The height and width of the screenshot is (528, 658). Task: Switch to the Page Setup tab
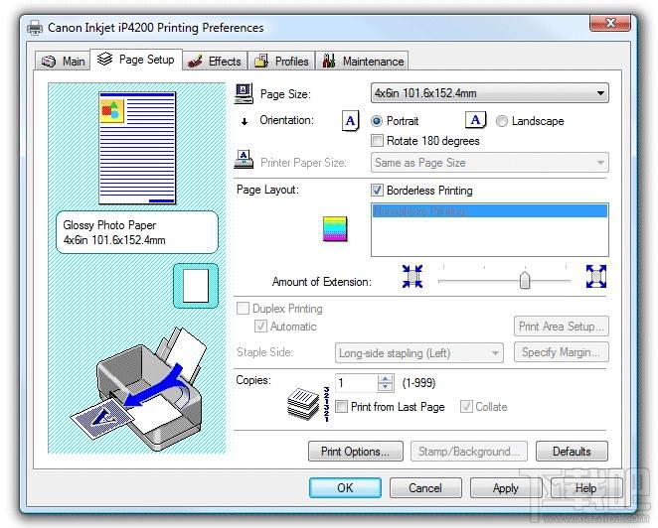coord(136,60)
